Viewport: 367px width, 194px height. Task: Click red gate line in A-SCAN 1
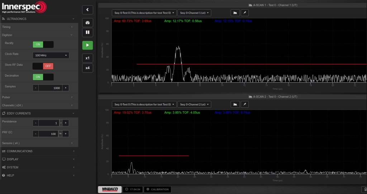coord(252,64)
